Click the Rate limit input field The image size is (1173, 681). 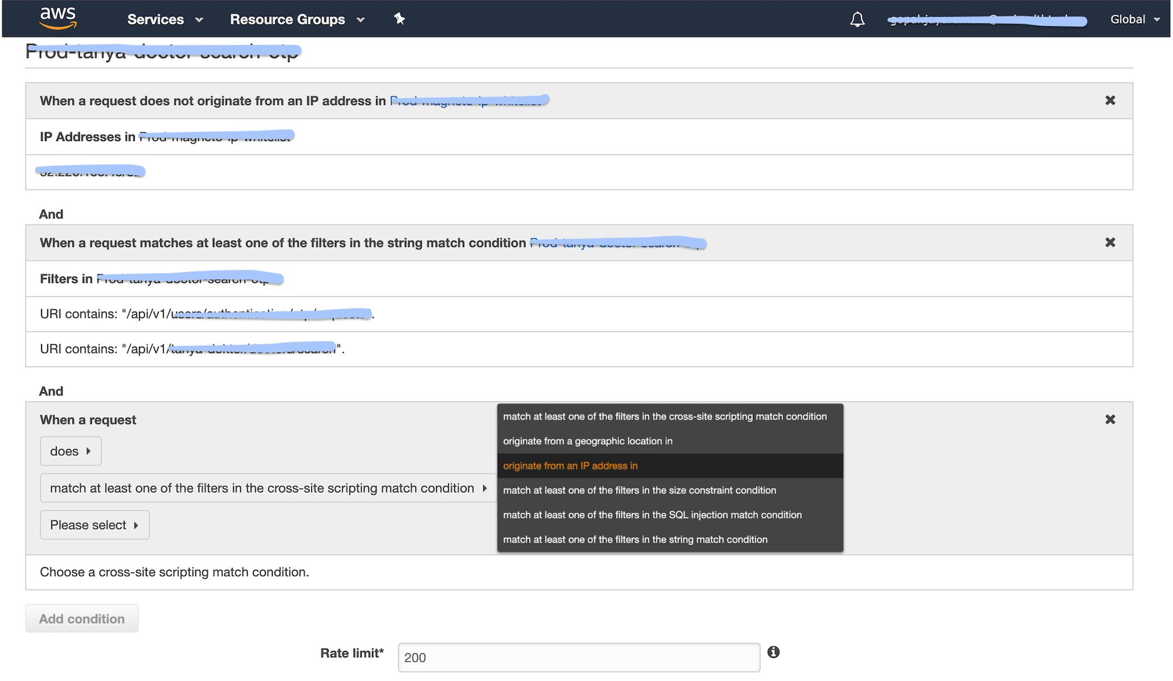pyautogui.click(x=578, y=658)
